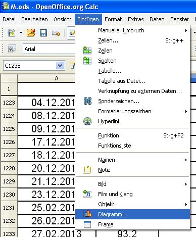The width and height of the screenshot is (196, 237).
Task: Click the send document as e-mail icon
Action: 56,33
